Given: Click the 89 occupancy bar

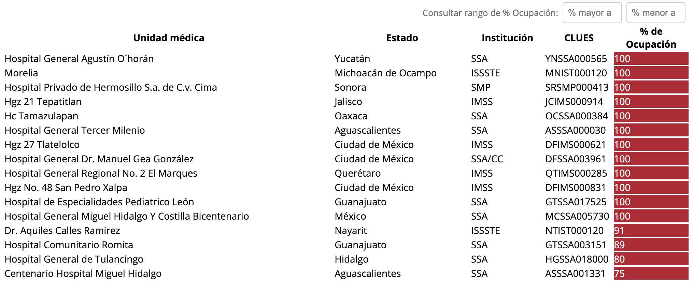Looking at the screenshot, I should (x=651, y=245).
